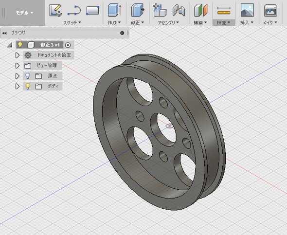
Task: Open the スケッチ menu dropdown
Action: pos(72,23)
